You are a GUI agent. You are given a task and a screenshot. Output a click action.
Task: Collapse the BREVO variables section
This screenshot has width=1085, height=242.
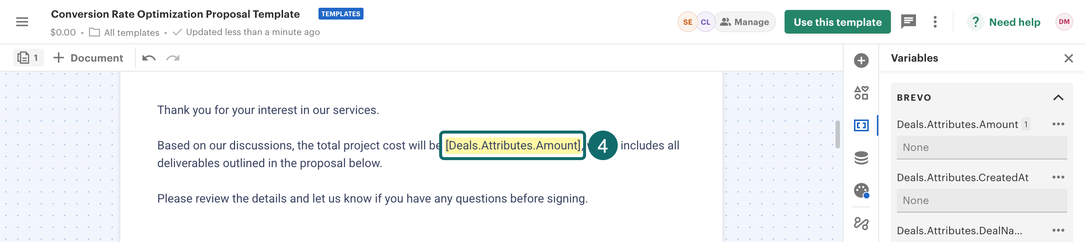click(1058, 98)
